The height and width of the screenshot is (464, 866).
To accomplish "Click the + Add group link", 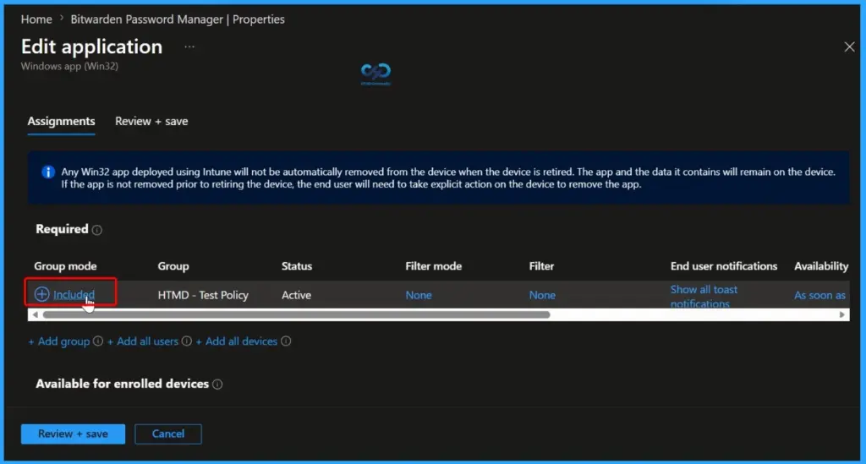I will click(59, 341).
